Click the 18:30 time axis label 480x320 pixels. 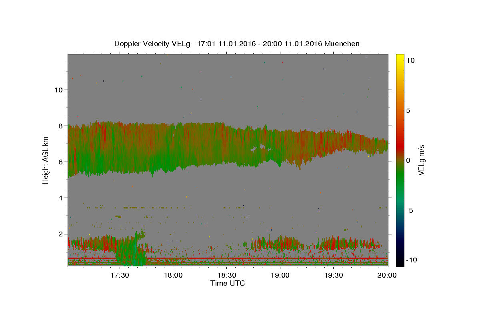pyautogui.click(x=226, y=275)
